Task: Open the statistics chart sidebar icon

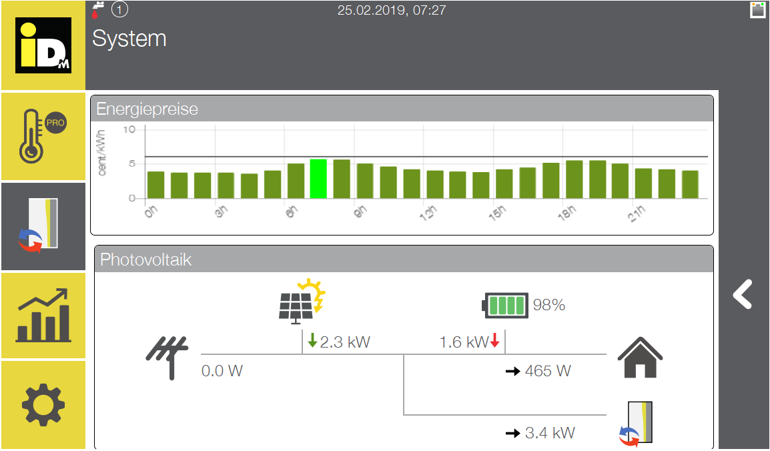Action: 43,316
